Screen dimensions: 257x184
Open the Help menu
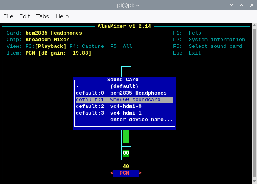click(62, 16)
